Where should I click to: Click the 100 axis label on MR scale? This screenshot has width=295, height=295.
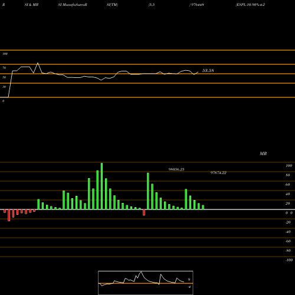pyautogui.click(x=289, y=166)
